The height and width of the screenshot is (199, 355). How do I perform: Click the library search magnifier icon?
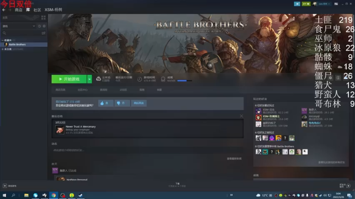[x=4, y=33]
